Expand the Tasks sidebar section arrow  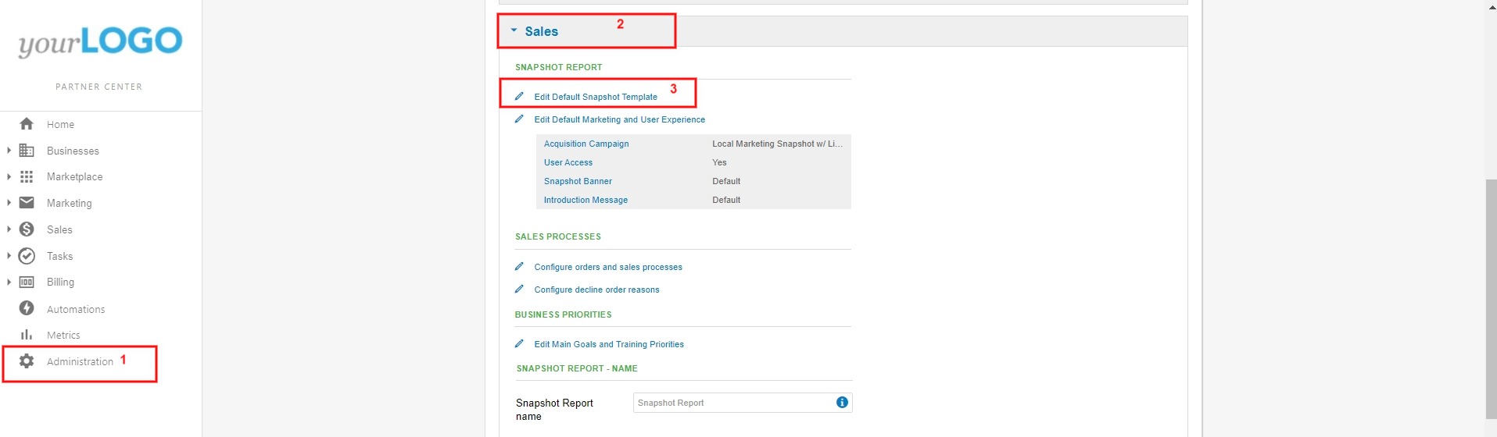coord(9,256)
